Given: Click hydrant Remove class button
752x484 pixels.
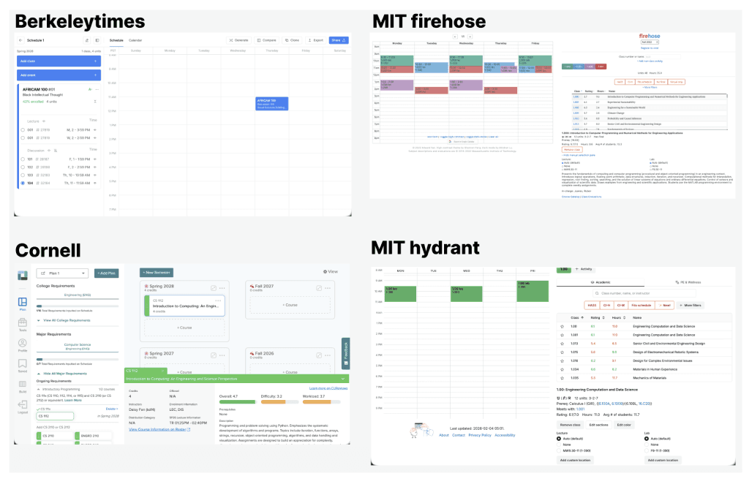Looking at the screenshot, I should point(571,425).
